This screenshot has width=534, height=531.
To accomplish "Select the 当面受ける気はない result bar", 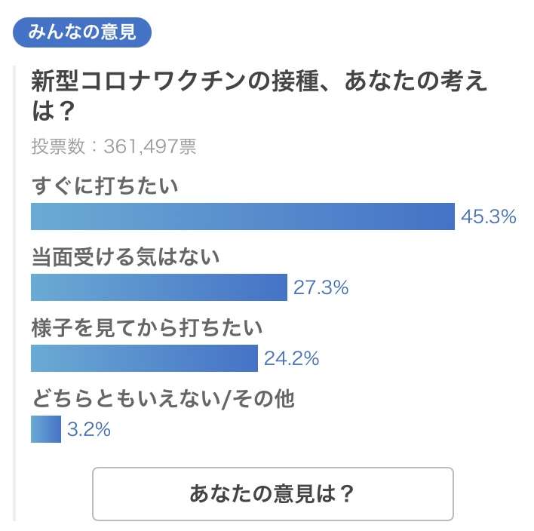I will (159, 287).
